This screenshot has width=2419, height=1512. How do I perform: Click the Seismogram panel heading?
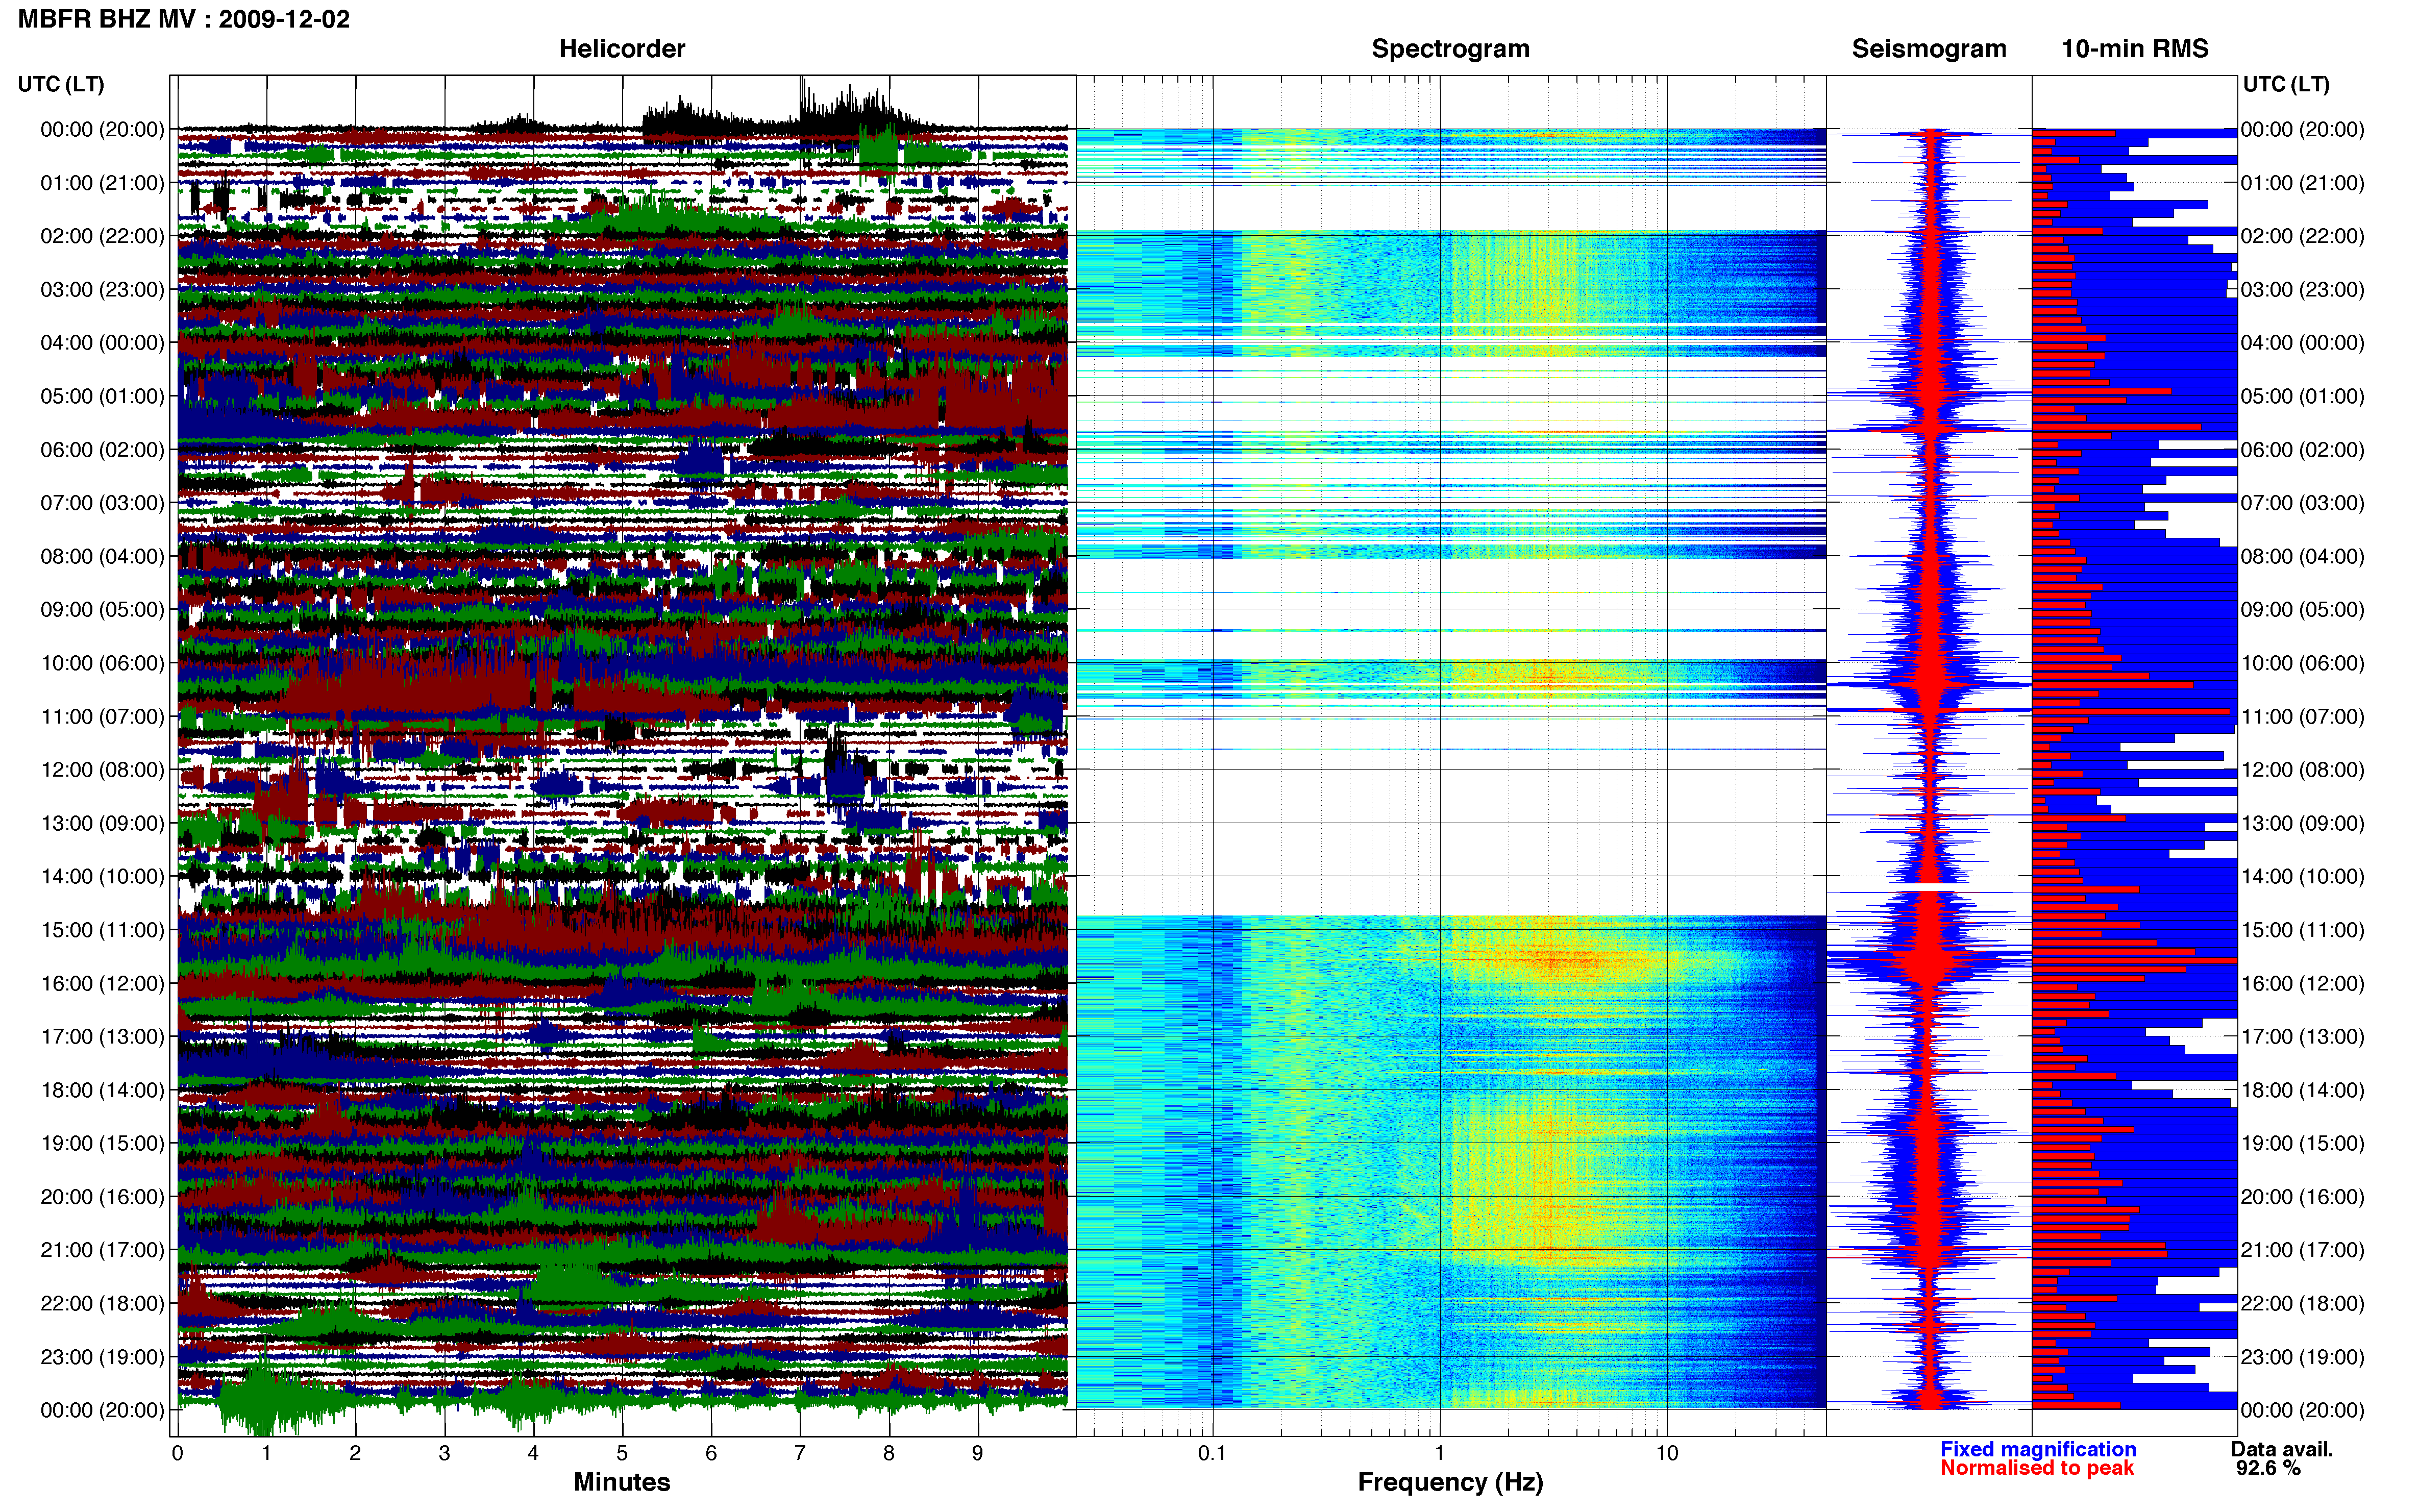(1928, 48)
